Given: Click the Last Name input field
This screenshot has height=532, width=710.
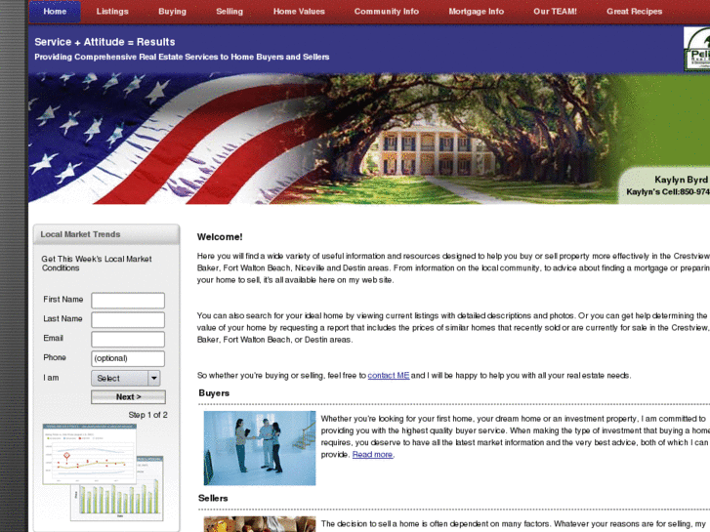Looking at the screenshot, I should point(128,319).
